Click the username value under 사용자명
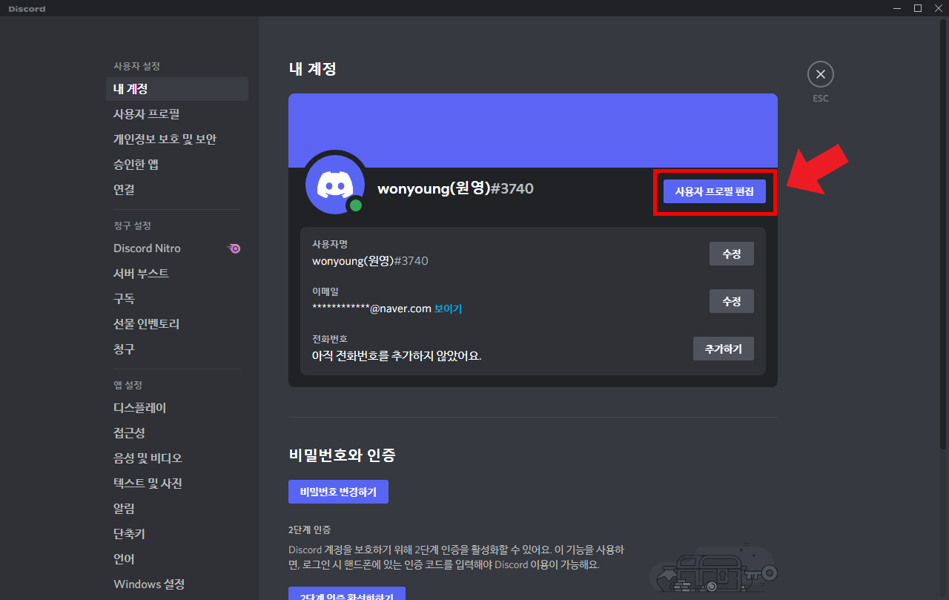Viewport: 949px width, 600px height. (x=370, y=261)
